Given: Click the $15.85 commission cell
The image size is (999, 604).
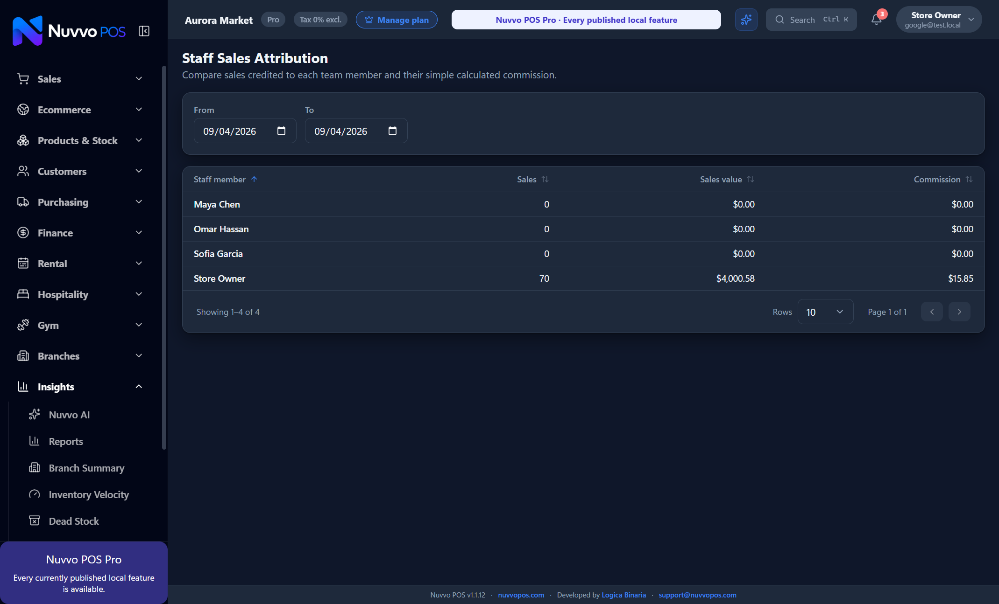Looking at the screenshot, I should point(960,278).
